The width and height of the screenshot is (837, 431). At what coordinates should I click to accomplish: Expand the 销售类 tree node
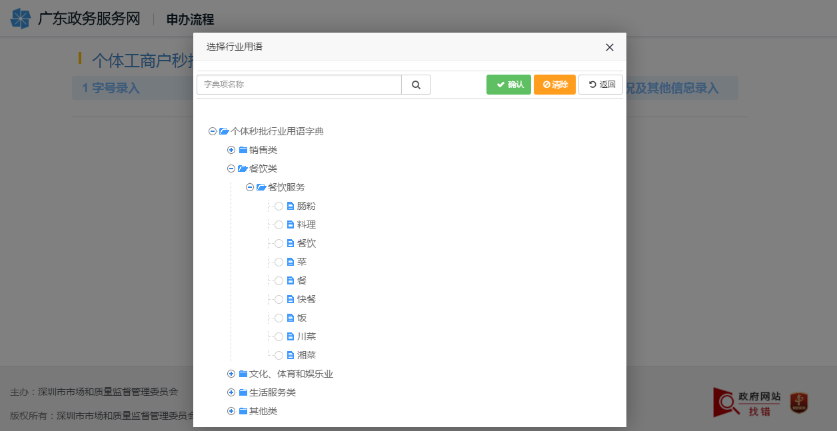[231, 150]
